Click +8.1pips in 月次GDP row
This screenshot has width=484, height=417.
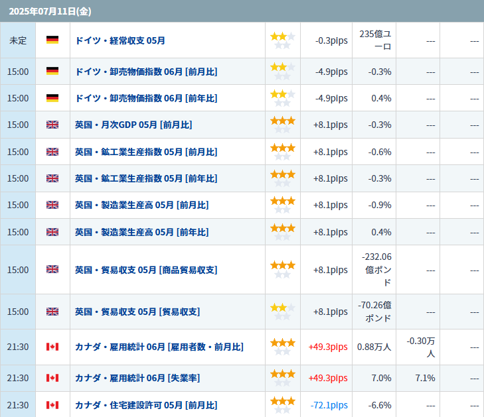[x=330, y=125]
